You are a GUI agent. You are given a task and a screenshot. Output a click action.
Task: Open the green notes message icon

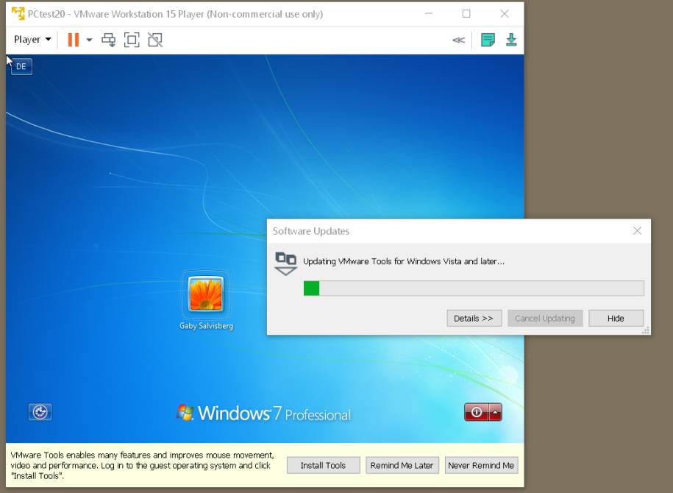pos(488,40)
